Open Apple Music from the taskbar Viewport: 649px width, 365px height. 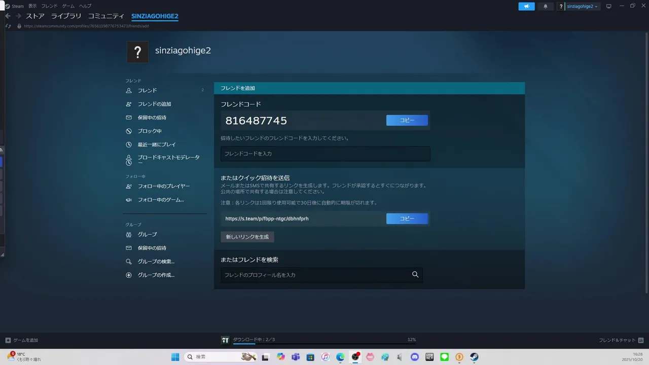(x=325, y=357)
